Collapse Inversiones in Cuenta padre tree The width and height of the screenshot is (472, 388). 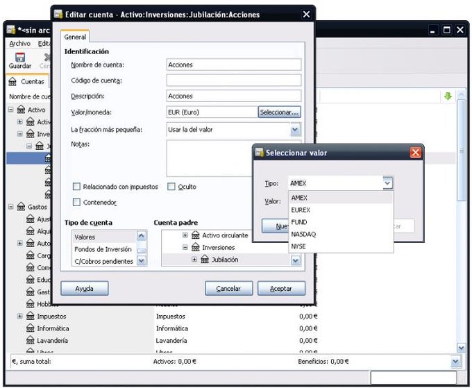point(185,247)
